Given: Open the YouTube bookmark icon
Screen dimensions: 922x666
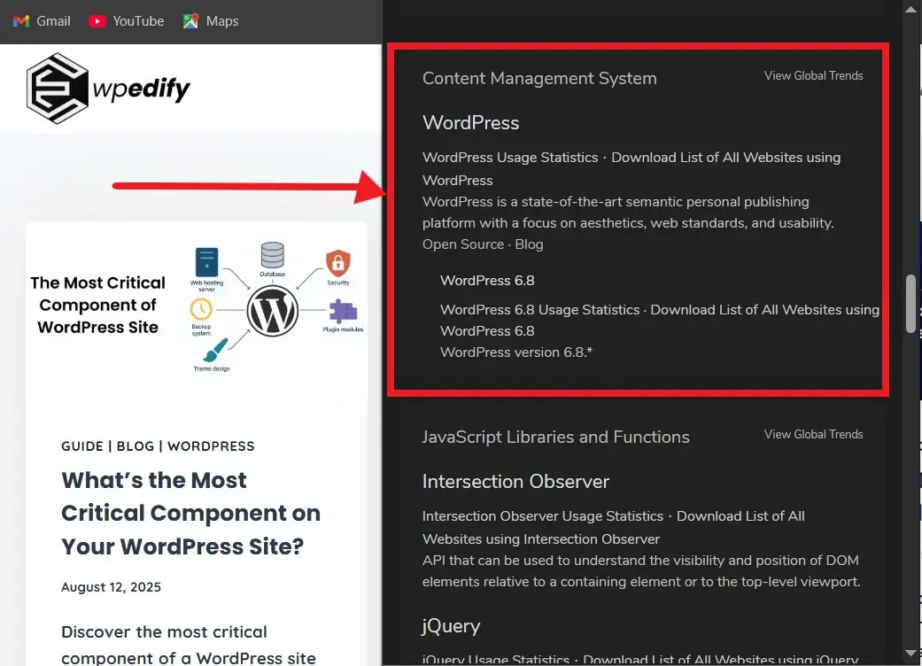Looking at the screenshot, I should click(97, 21).
